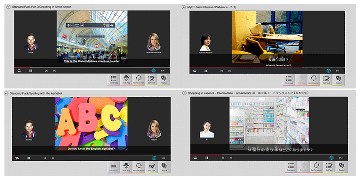Open Sentences mode for the Chinese lesson
Screen dimensions: 363x177
tap(289, 80)
